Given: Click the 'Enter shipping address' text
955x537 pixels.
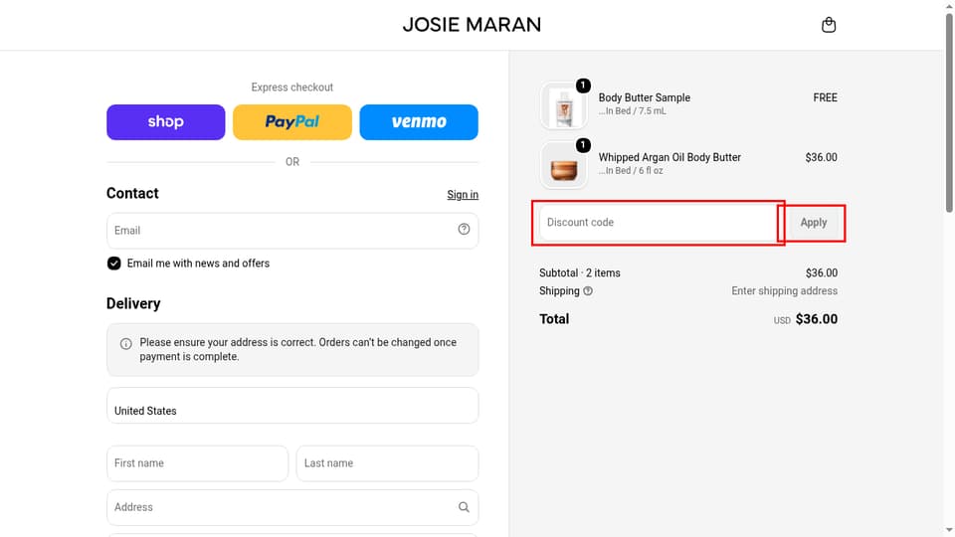Looking at the screenshot, I should 785,291.
